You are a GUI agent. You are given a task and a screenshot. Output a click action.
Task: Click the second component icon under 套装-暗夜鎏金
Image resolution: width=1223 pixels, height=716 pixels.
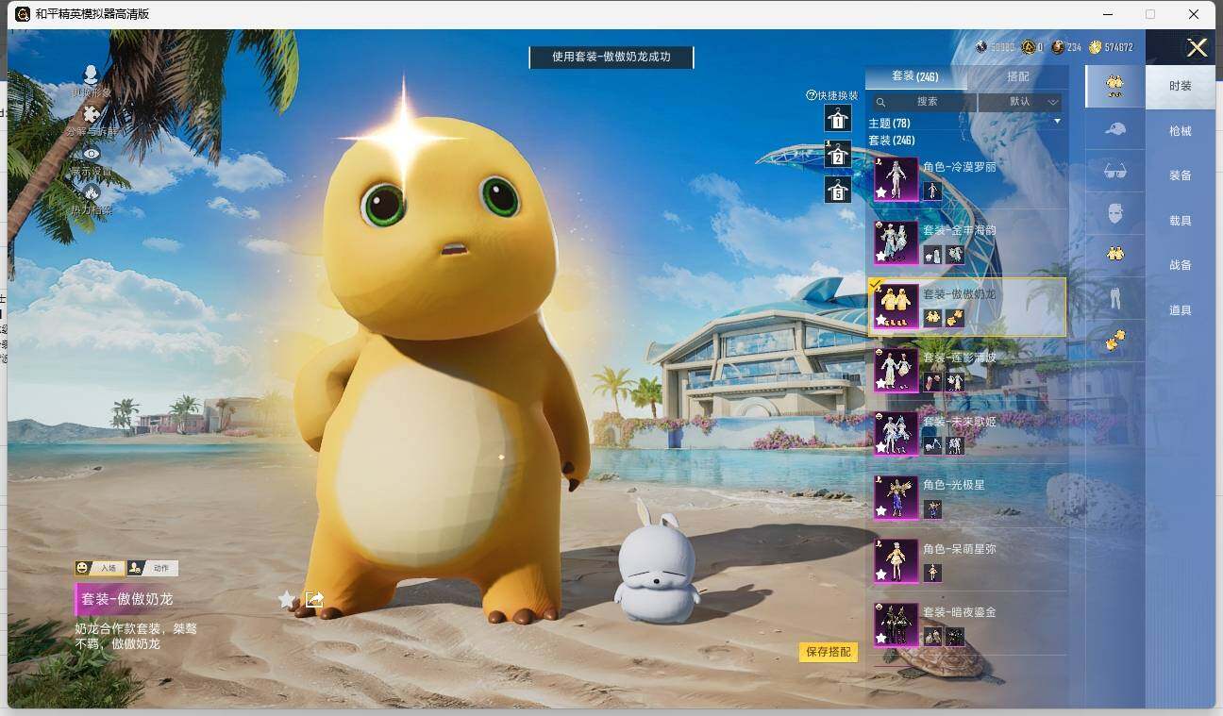954,637
